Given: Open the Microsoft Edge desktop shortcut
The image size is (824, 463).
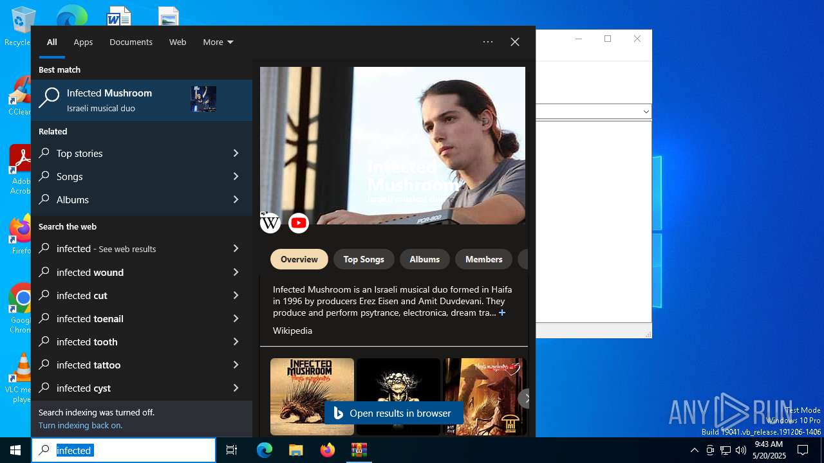Looking at the screenshot, I should [x=71, y=15].
